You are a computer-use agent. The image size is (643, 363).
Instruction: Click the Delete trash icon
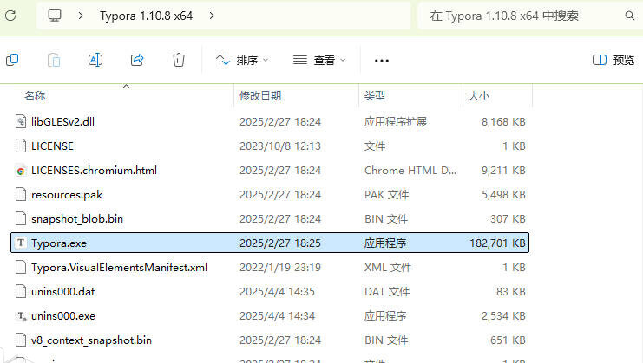179,60
